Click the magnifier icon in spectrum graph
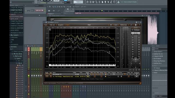Viewport: 175px width, 98px height. coord(50,30)
